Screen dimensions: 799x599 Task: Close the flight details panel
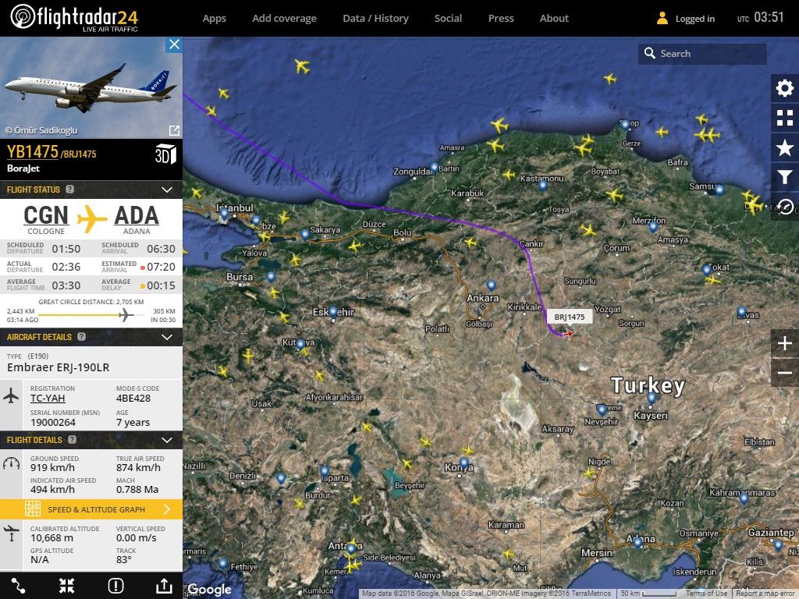tap(174, 44)
